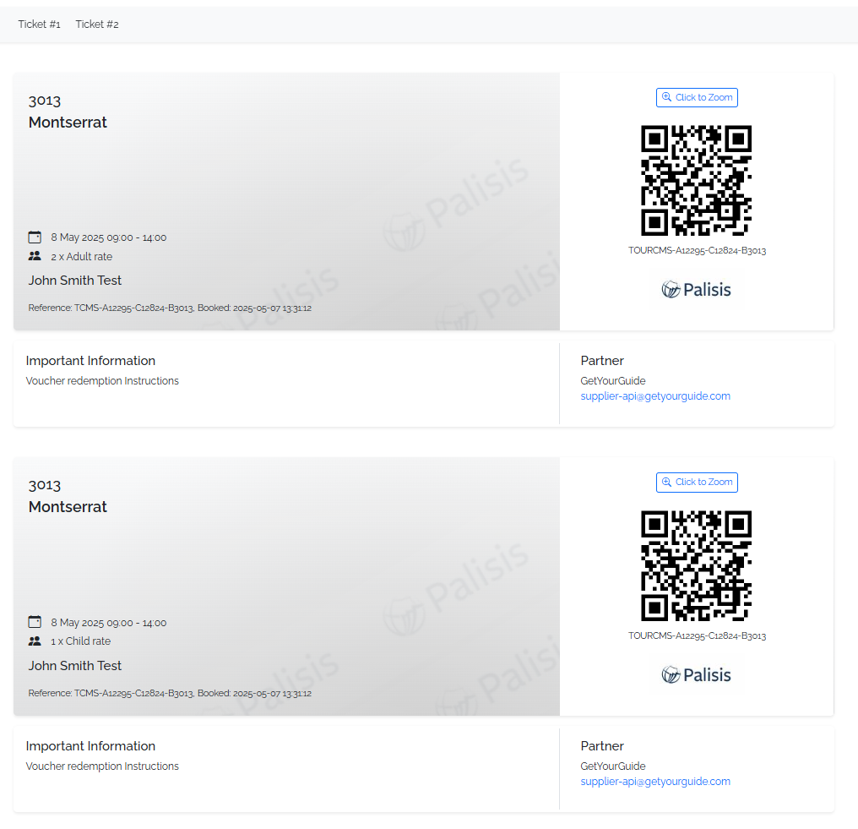
Task: Click the first Partner heading
Action: tap(602, 361)
